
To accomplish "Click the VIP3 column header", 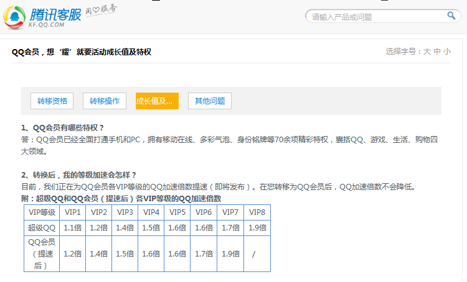I will click(x=125, y=212).
